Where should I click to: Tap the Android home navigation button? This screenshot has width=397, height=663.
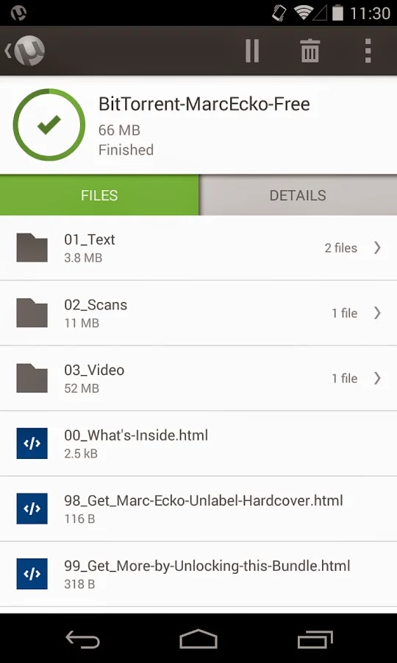click(x=198, y=639)
